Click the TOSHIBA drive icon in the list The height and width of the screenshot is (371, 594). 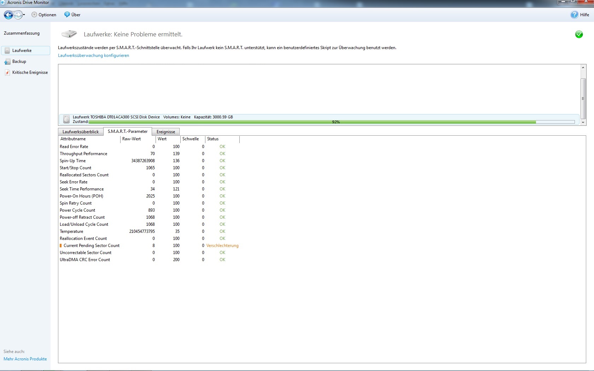(x=66, y=119)
